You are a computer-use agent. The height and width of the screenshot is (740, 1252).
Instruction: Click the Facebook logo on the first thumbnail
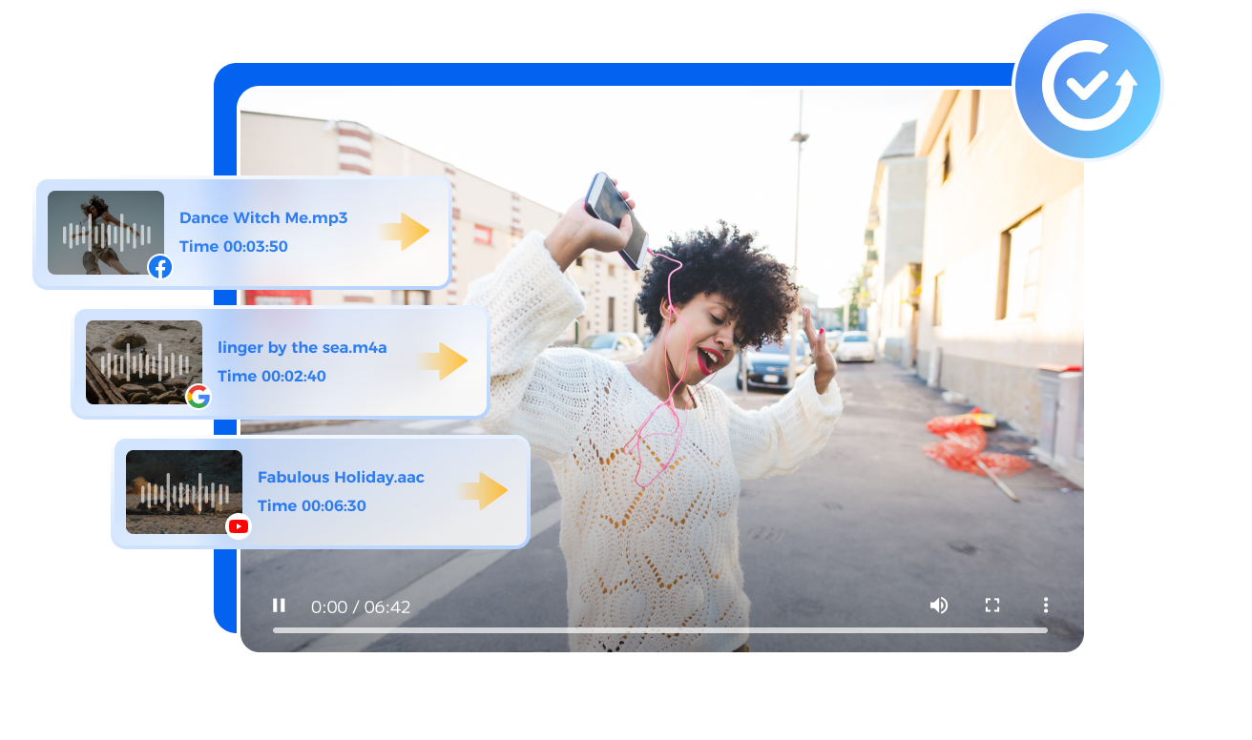(160, 267)
